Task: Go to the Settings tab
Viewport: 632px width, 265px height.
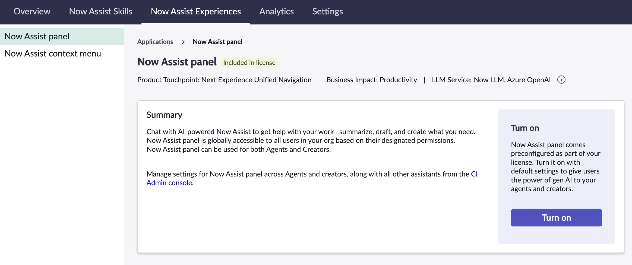Action: click(327, 11)
